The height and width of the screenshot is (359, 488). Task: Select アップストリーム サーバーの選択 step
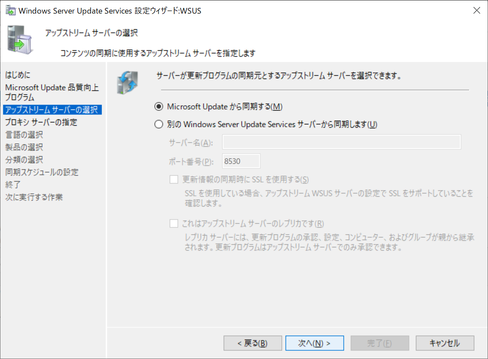(x=52, y=110)
